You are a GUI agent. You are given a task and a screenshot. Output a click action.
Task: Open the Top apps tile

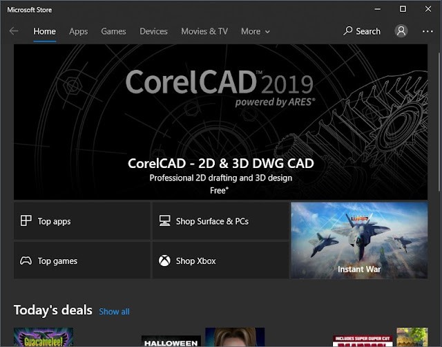click(x=81, y=221)
